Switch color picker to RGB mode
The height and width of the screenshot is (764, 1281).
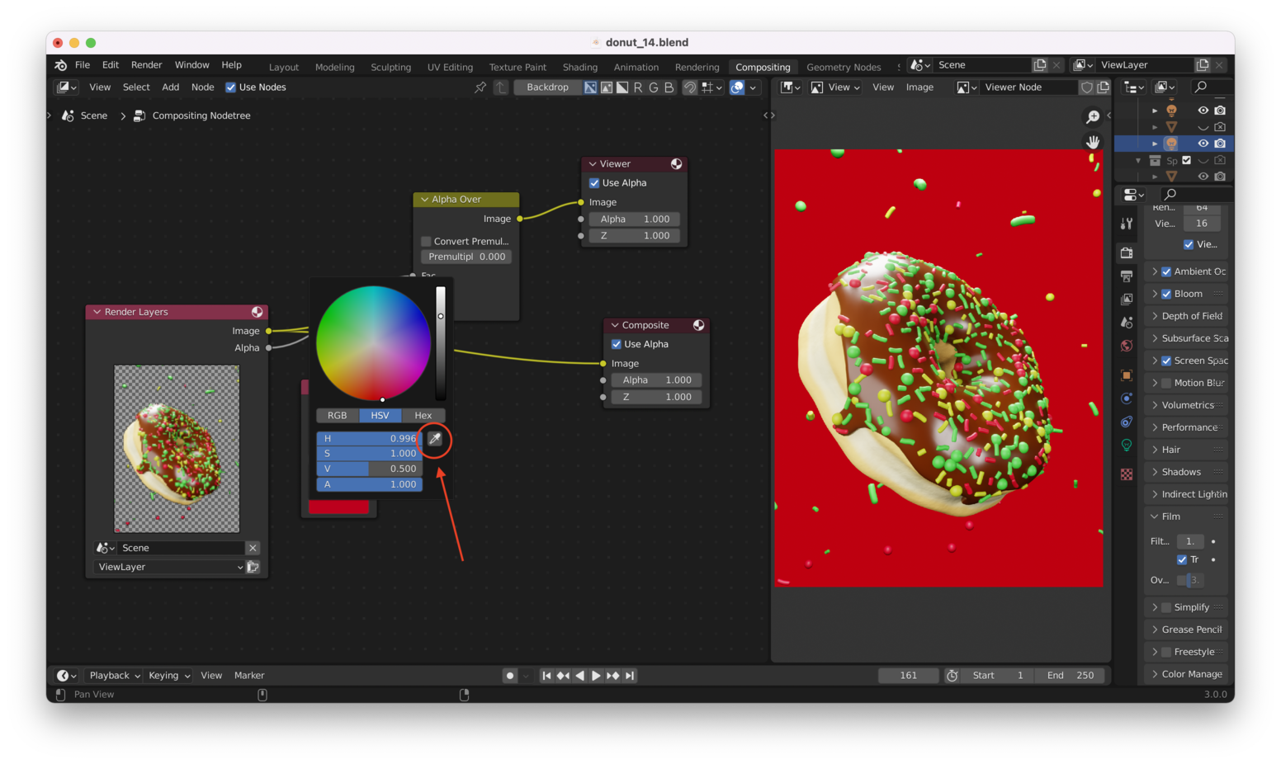coord(337,416)
